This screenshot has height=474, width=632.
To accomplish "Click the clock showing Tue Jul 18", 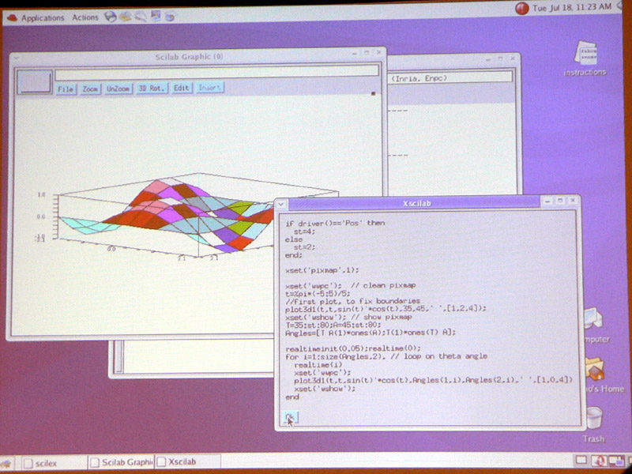I will tap(571, 7).
